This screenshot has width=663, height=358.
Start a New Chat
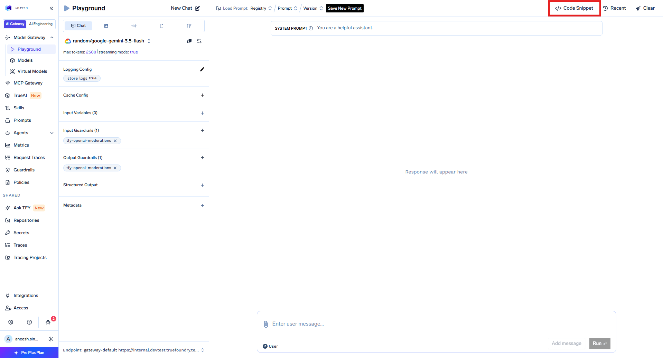pos(185,8)
